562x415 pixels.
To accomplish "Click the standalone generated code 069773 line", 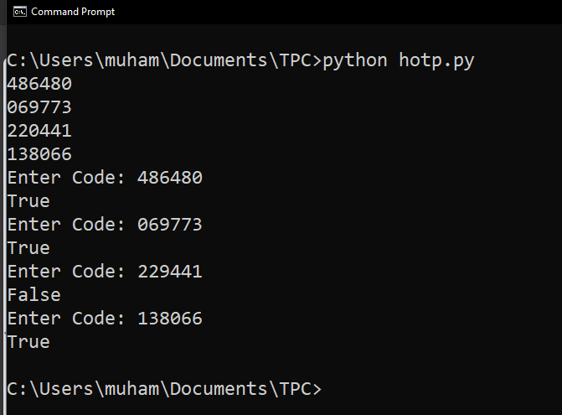I will [x=39, y=107].
